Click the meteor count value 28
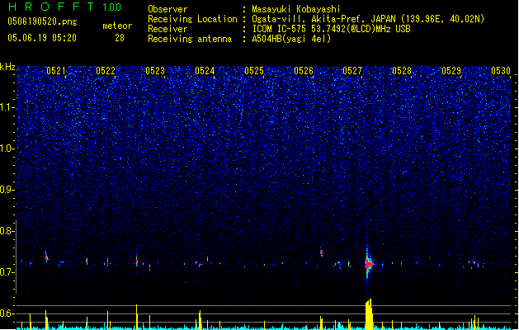Image resolution: width=519 pixels, height=330 pixels. (120, 38)
